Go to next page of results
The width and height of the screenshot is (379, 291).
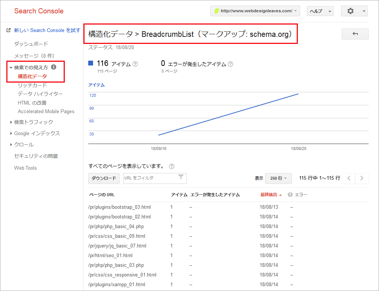(x=362, y=178)
